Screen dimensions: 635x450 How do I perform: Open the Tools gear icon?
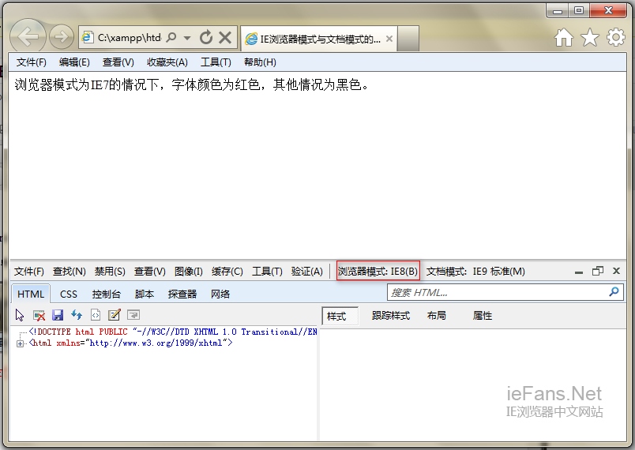616,37
